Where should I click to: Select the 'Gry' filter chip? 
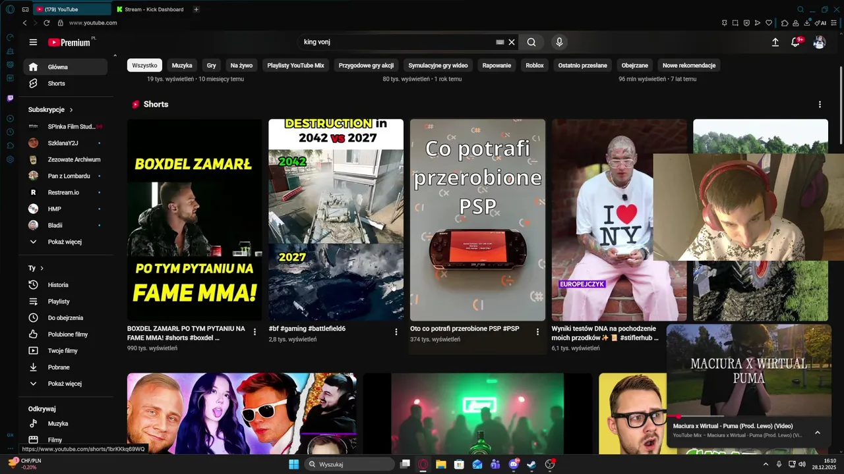211,65
